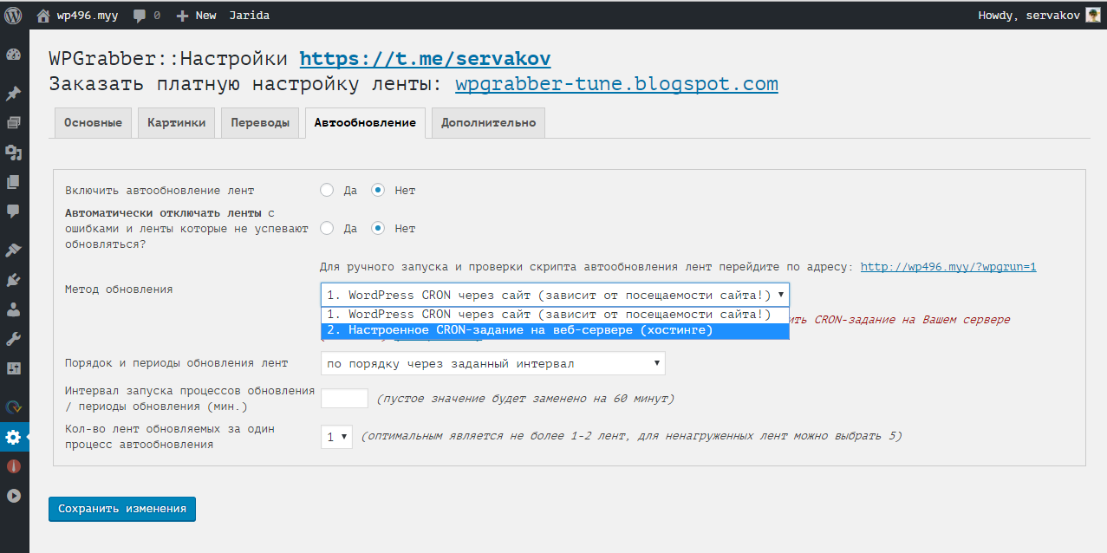Select Да for Автоматически отключать ленты
The height and width of the screenshot is (553, 1107).
[327, 229]
